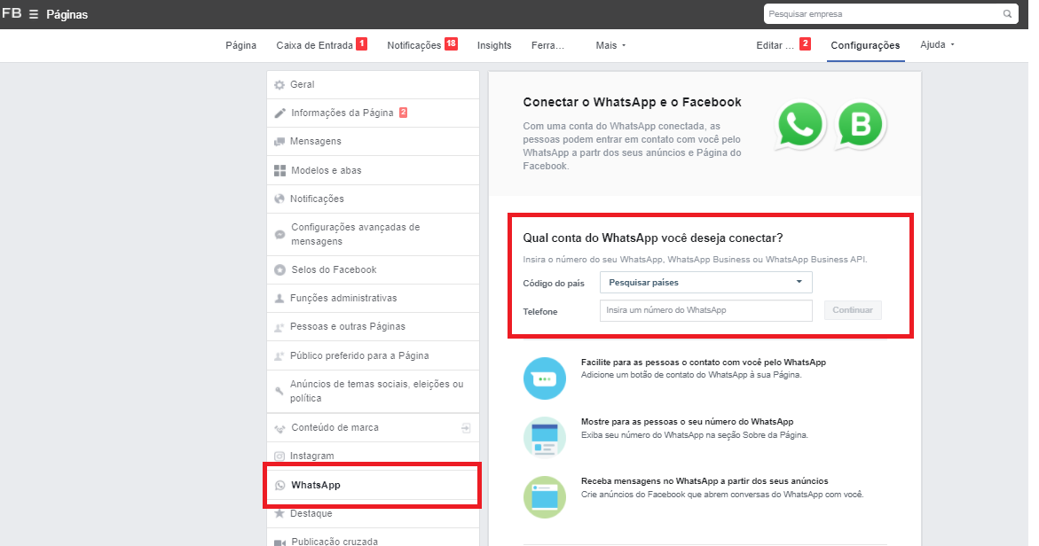Click the page layout icon for Mostre seu número
Viewport: 1039px width, 546px height.
pos(545,438)
